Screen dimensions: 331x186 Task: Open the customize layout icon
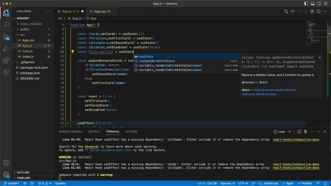click(x=325, y=4)
